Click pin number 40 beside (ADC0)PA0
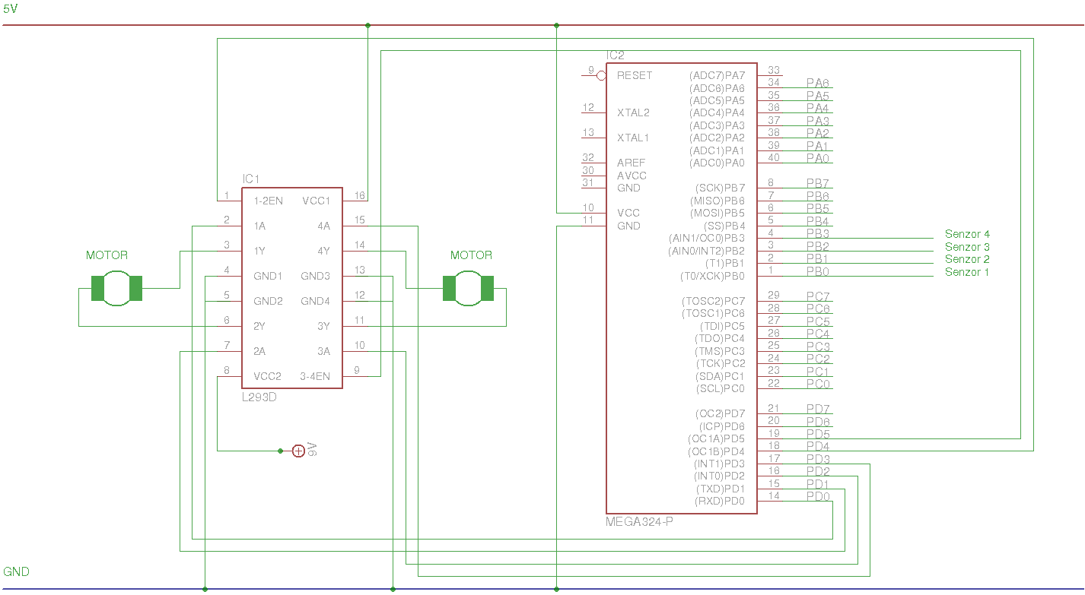The image size is (1085, 595). pos(774,157)
